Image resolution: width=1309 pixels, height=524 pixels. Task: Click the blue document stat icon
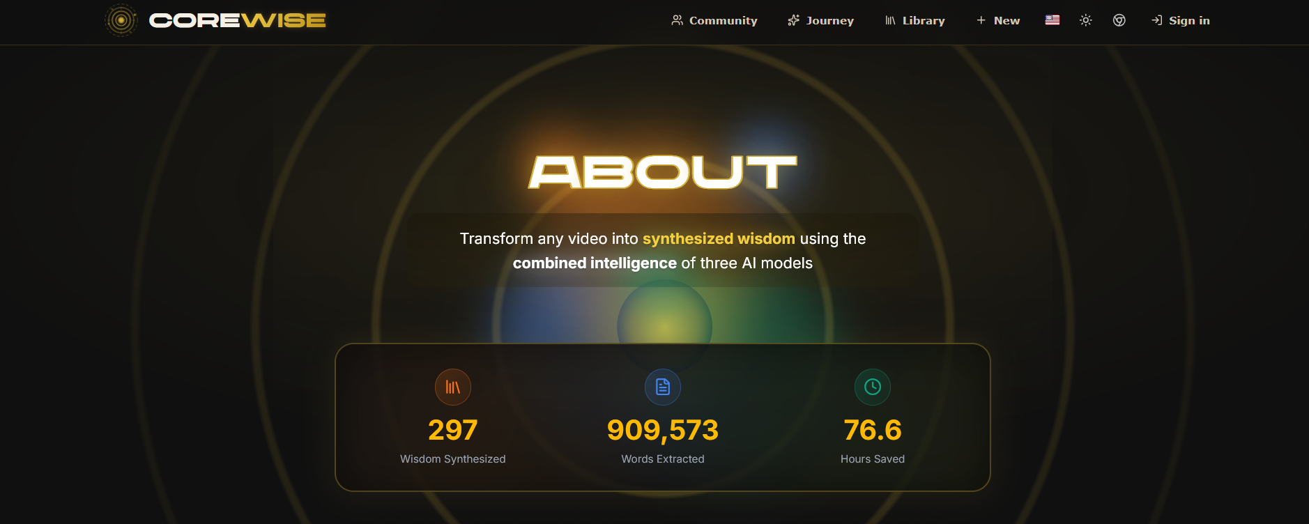tap(663, 387)
